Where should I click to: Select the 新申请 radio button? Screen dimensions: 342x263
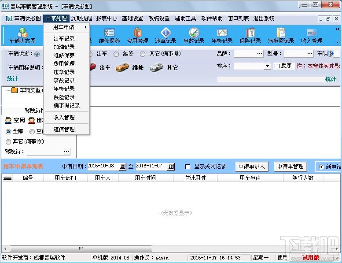[x=321, y=167]
